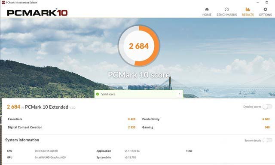
Task: Click the Gaming score label
Action: (148, 127)
